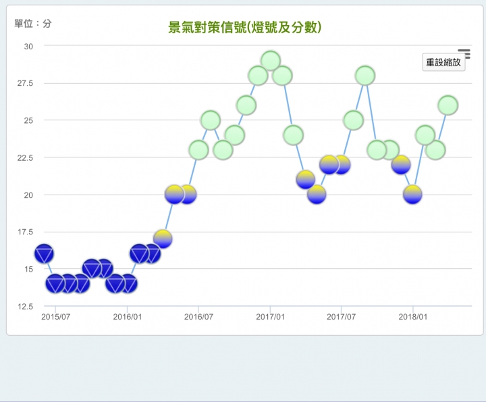Click the 27.5 y-axis label
486x402 pixels.
25,83
